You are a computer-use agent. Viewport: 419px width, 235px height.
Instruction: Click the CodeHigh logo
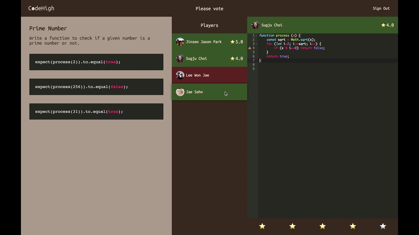41,8
